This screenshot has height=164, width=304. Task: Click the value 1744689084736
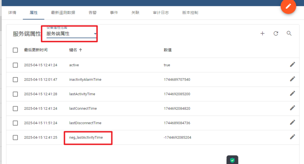pos(177,123)
